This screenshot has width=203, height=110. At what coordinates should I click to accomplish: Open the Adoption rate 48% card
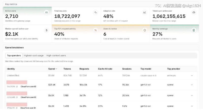(x=125, y=16)
